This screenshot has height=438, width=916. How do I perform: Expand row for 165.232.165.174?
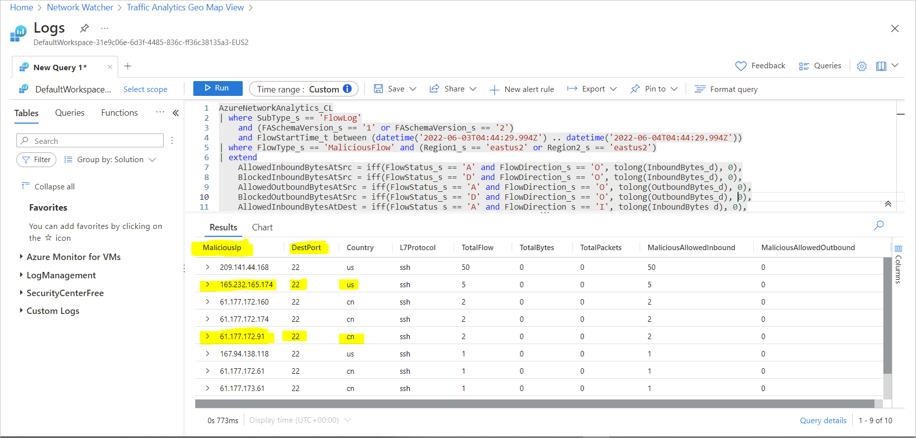208,284
